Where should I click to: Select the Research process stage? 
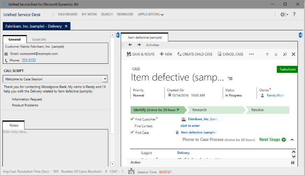(200, 110)
